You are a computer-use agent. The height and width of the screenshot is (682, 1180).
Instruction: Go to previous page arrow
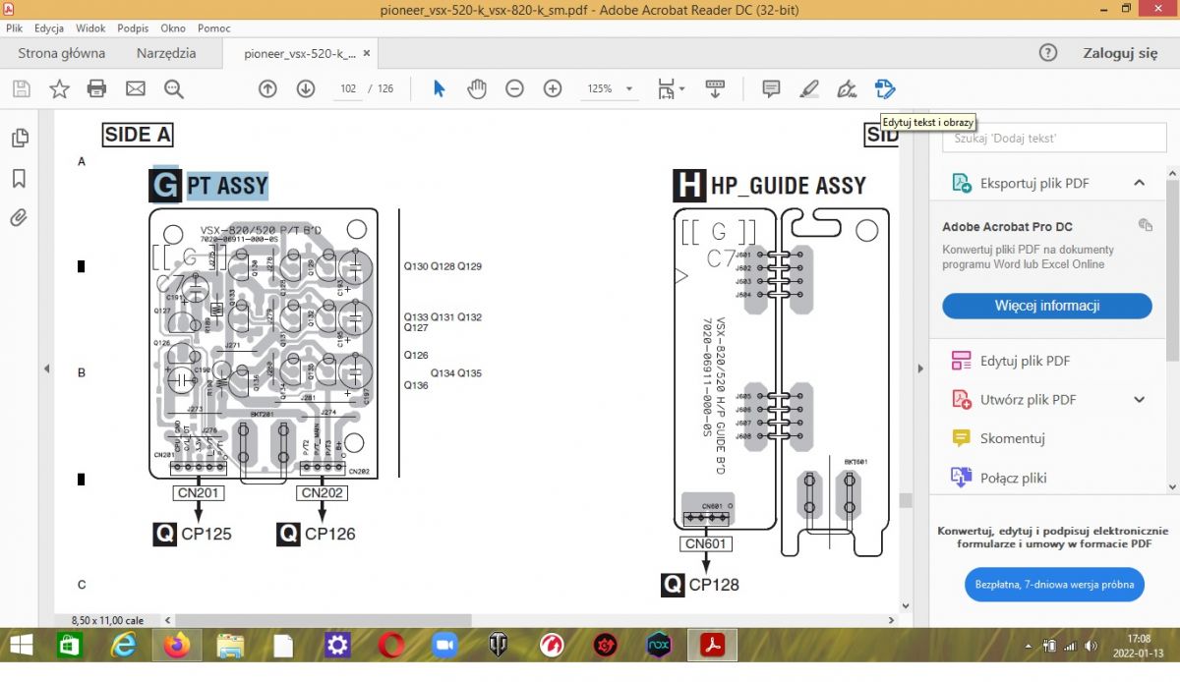(x=267, y=88)
